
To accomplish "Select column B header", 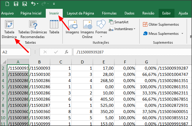I will (39, 62).
